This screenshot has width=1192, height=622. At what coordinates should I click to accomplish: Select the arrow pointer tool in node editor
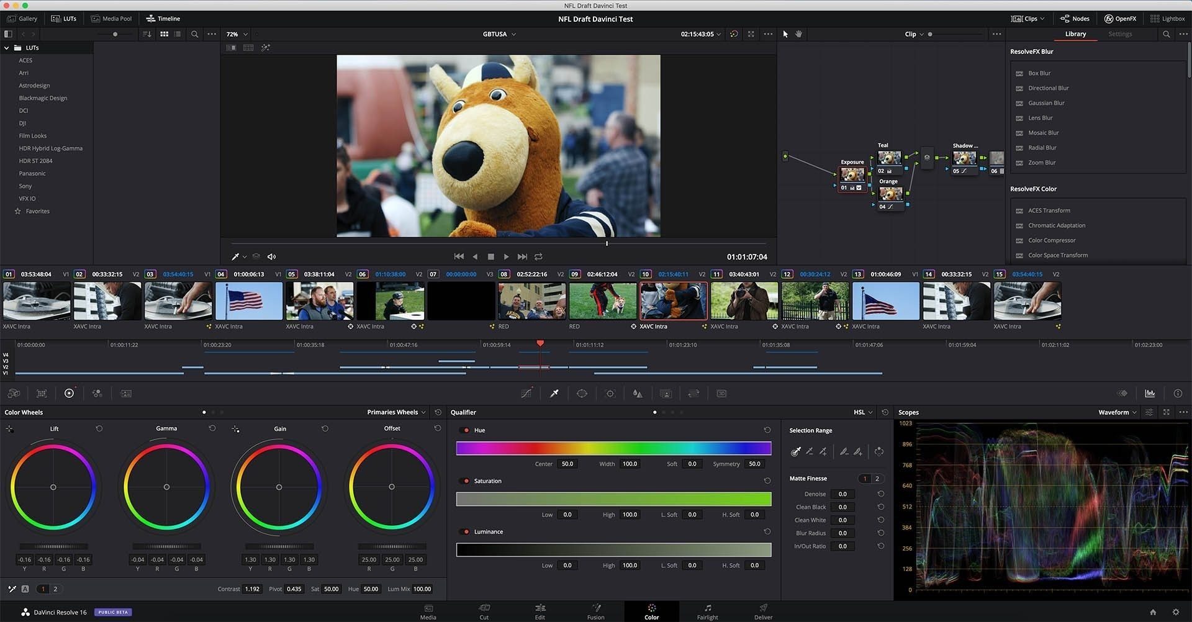tap(785, 34)
